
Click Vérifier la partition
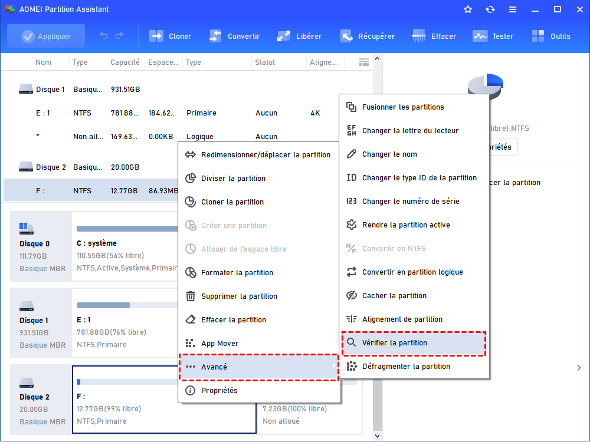414,343
